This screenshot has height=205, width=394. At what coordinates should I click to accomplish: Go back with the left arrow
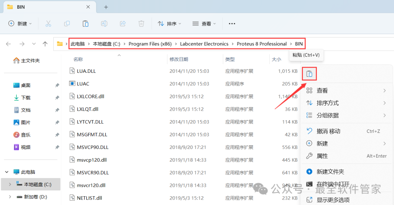(8, 44)
